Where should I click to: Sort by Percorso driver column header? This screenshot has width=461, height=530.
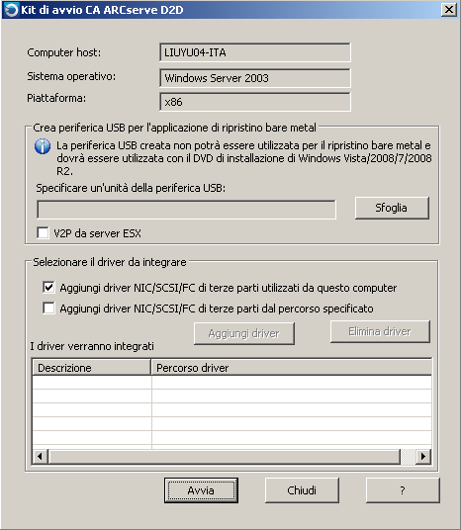click(291, 368)
